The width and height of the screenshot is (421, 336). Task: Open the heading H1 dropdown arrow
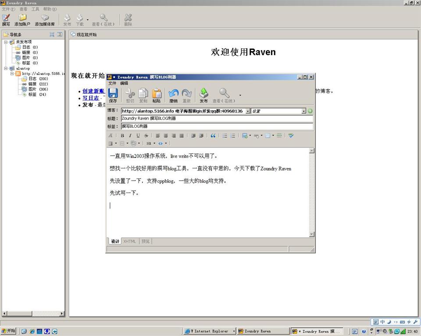coord(154,143)
